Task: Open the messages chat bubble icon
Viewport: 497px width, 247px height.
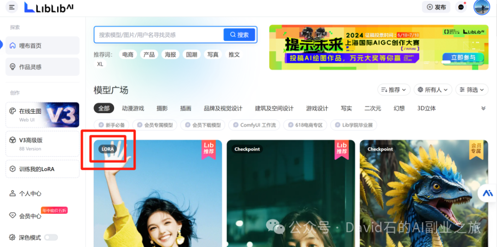Action: [461, 7]
